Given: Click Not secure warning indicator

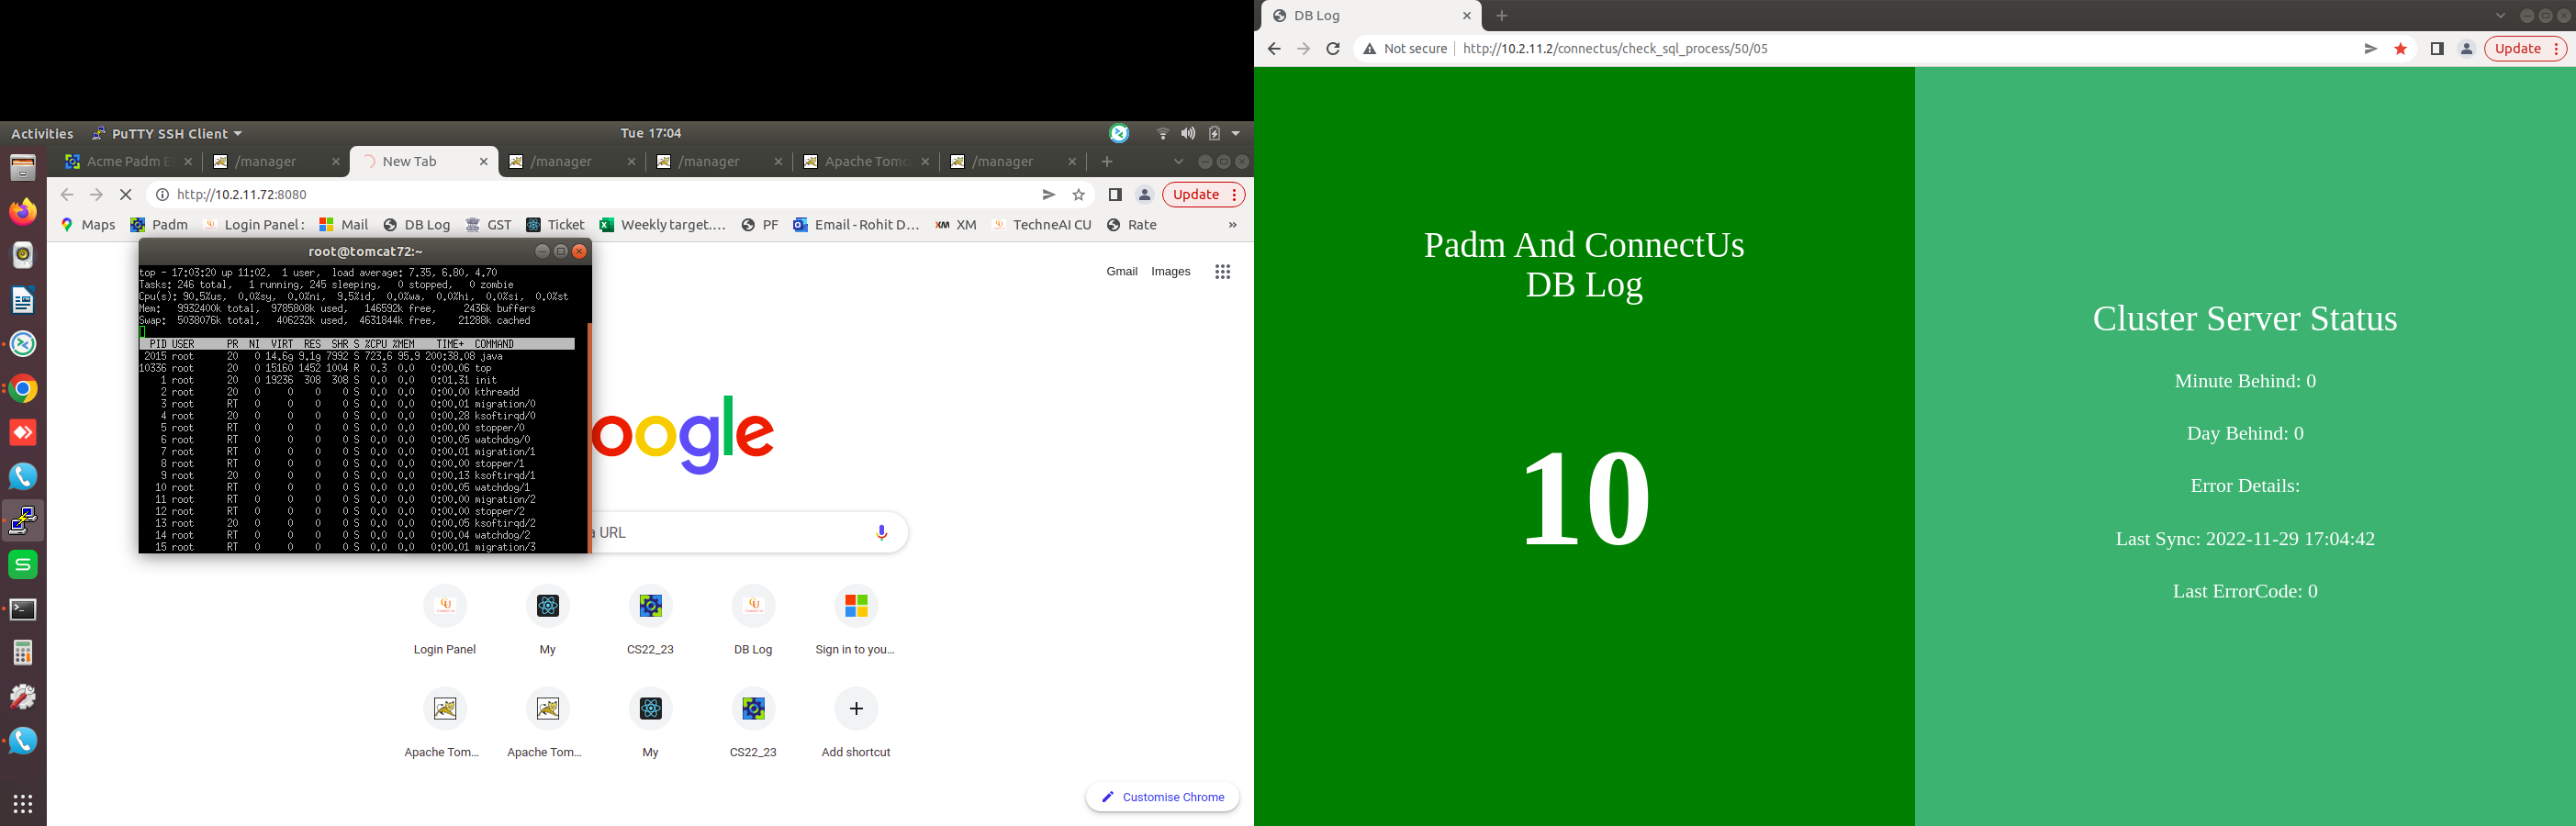Looking at the screenshot, I should coord(1405,48).
